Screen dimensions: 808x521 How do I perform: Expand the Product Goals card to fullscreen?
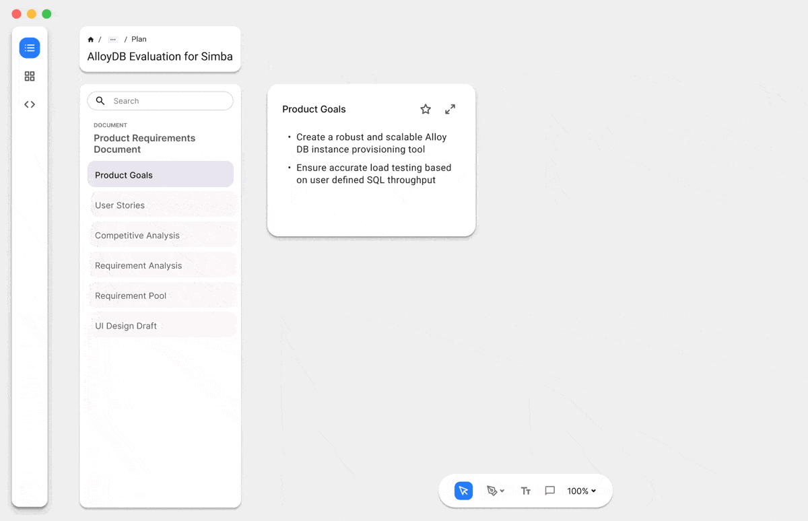point(450,109)
